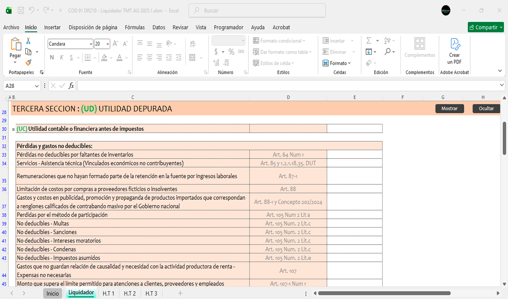This screenshot has height=299, width=508.
Task: Click the Insert Function fx icon
Action: pyautogui.click(x=71, y=86)
